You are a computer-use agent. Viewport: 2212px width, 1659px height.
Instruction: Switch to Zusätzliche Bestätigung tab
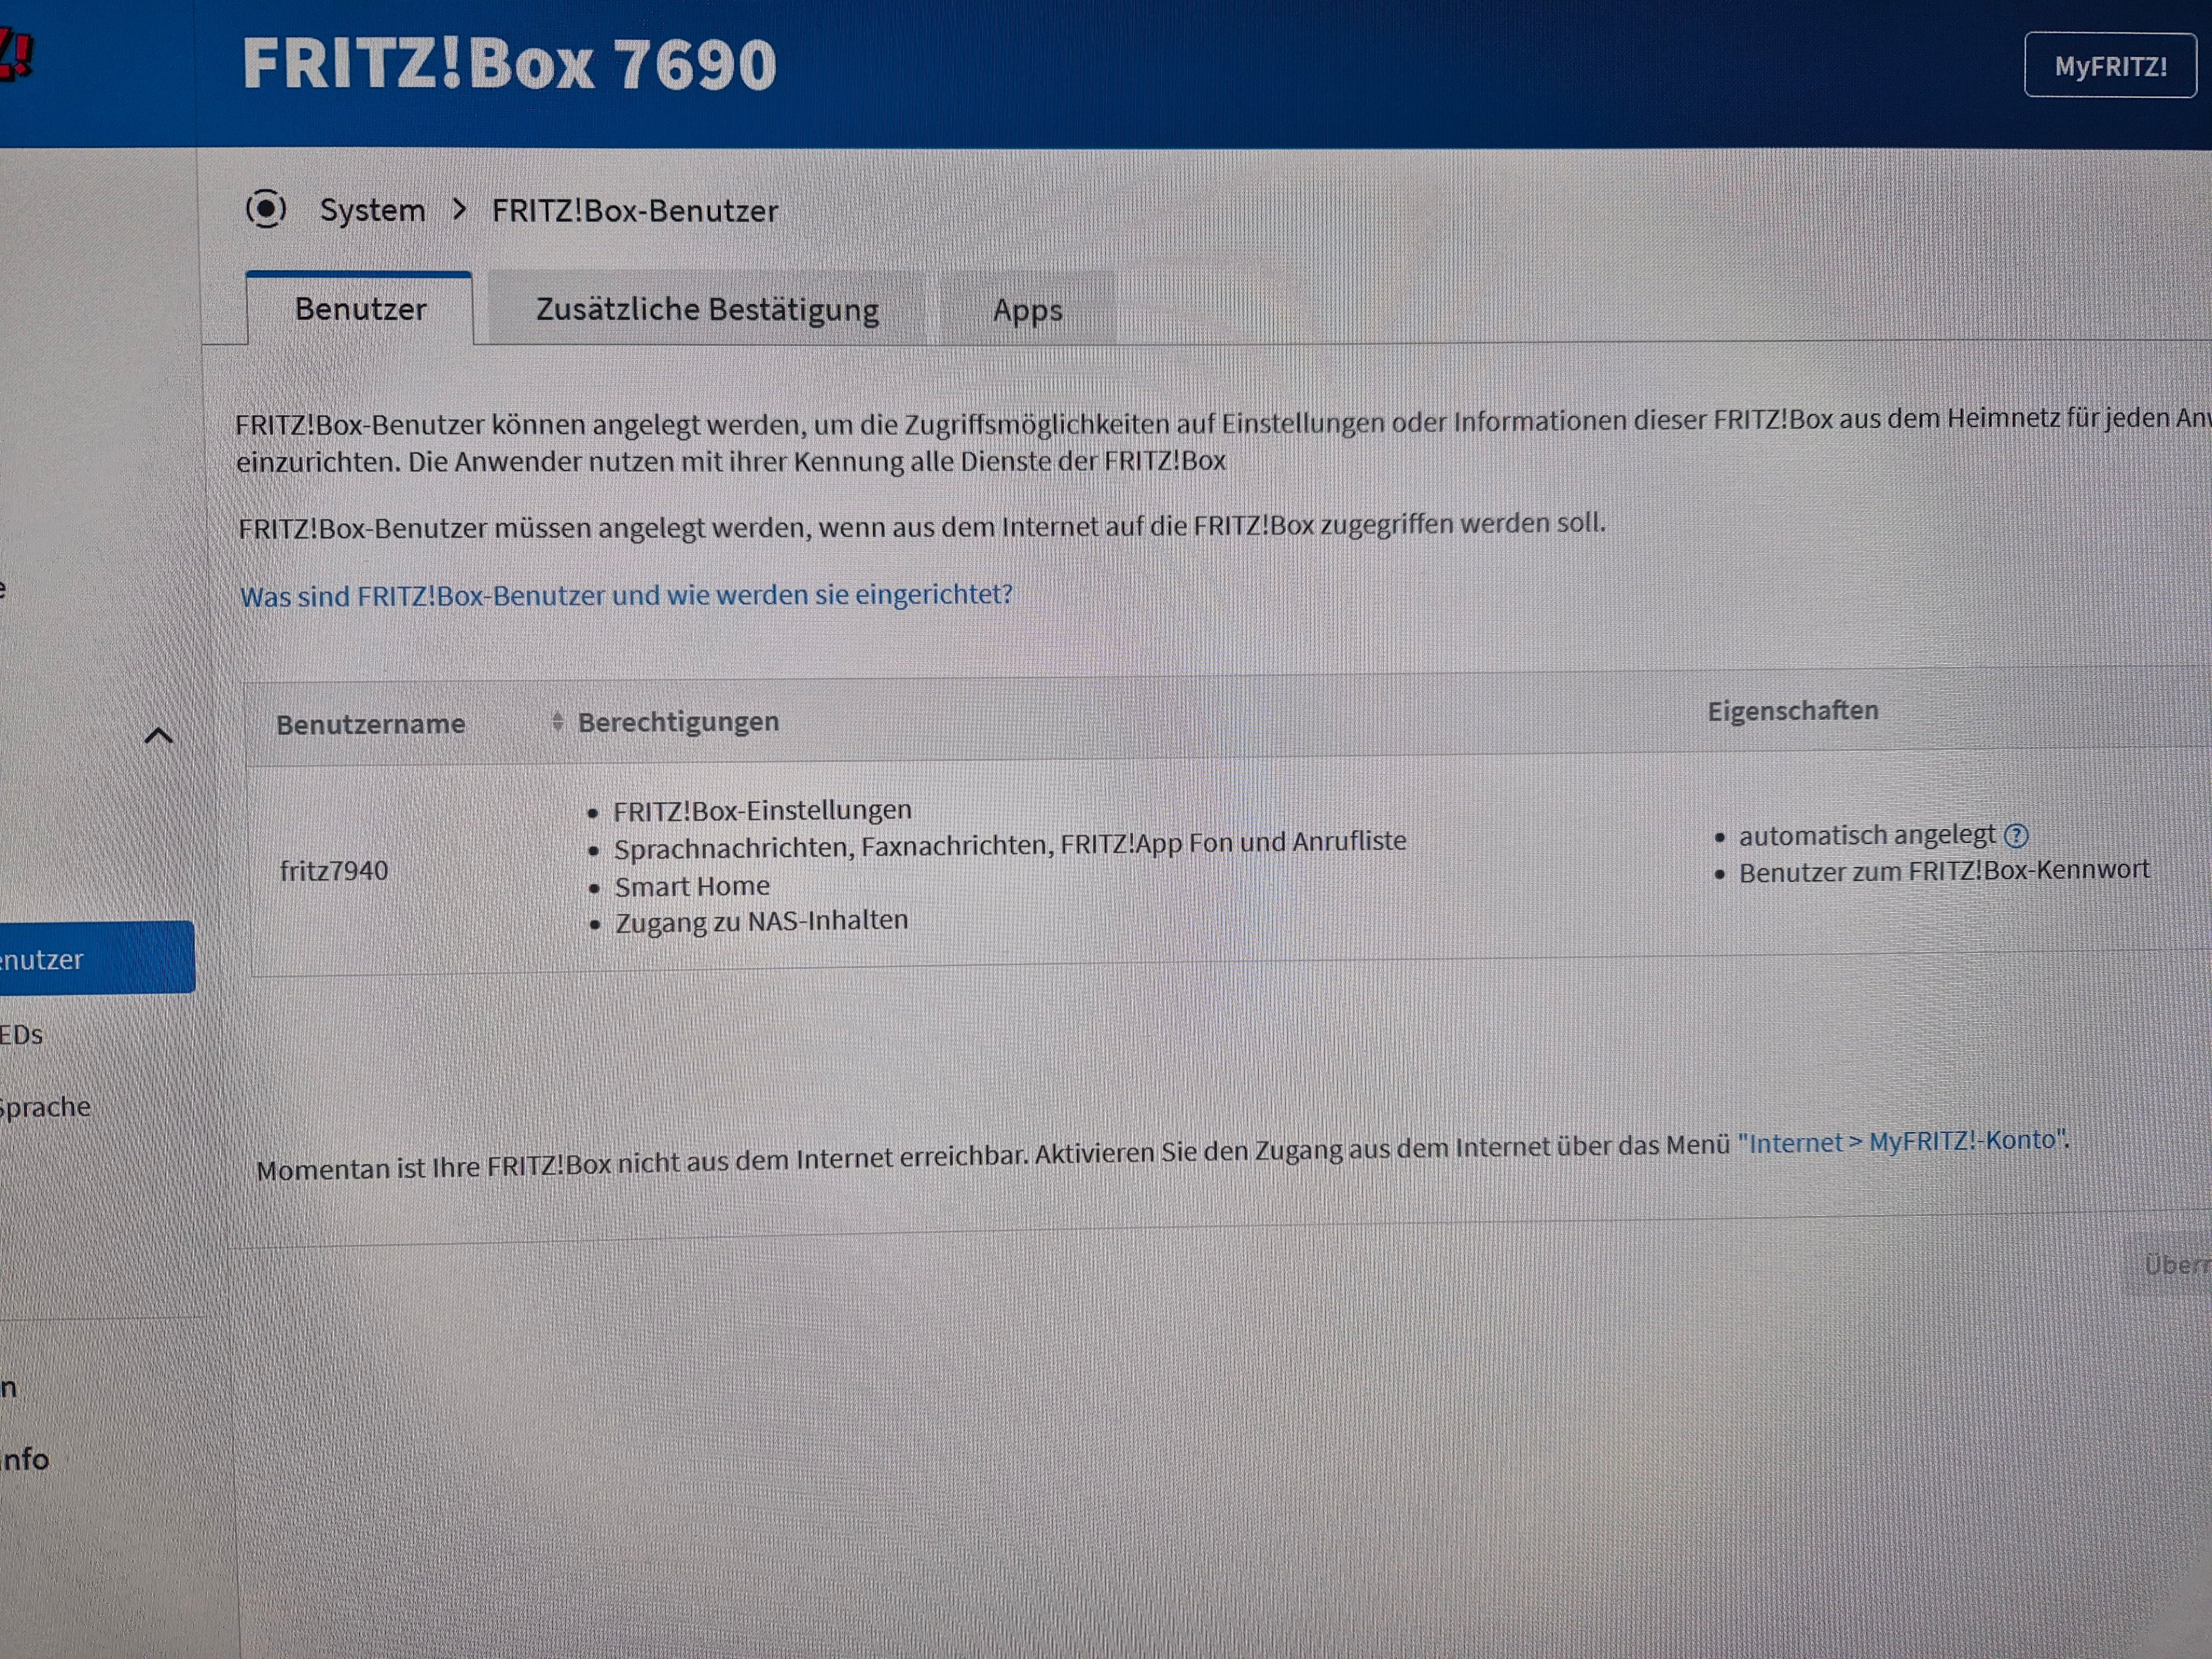click(x=707, y=310)
